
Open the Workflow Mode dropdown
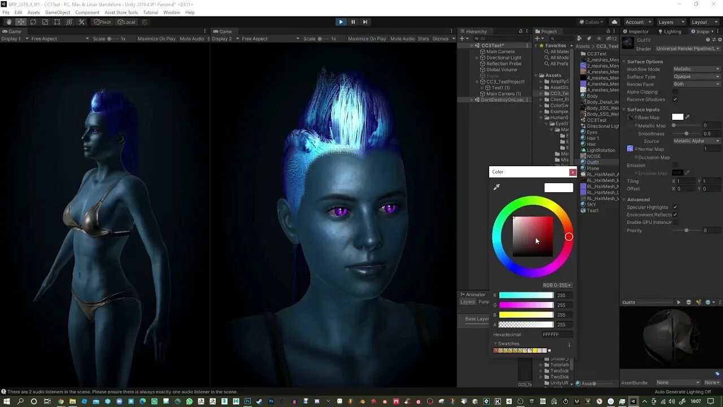pos(696,69)
